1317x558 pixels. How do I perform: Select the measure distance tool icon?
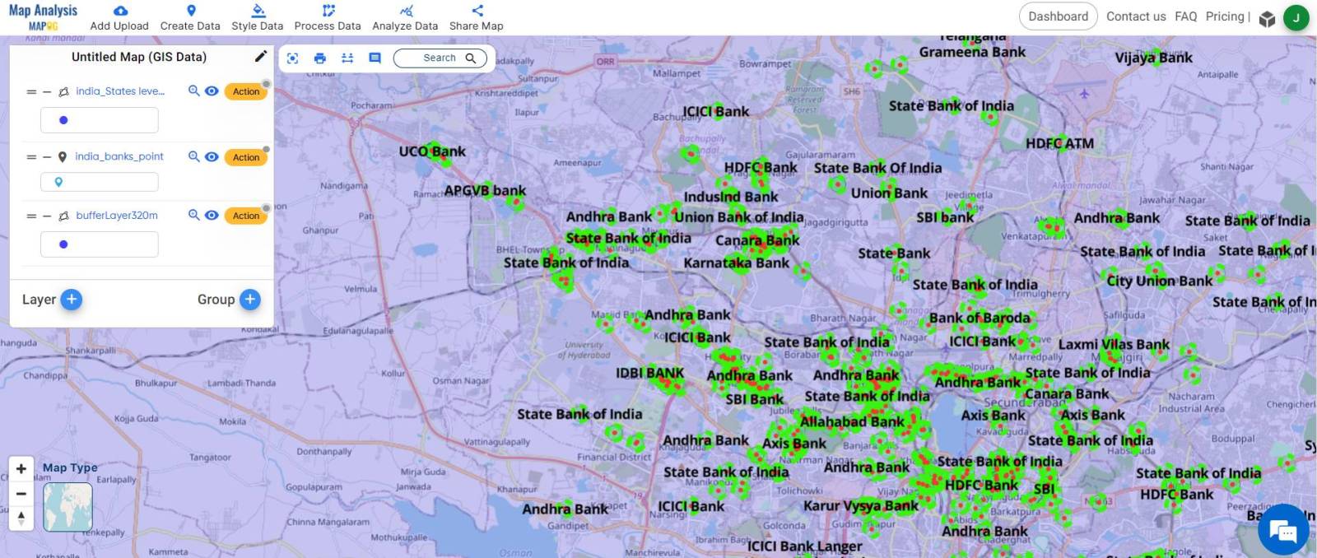(347, 58)
